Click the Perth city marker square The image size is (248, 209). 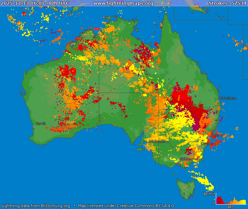point(34,126)
